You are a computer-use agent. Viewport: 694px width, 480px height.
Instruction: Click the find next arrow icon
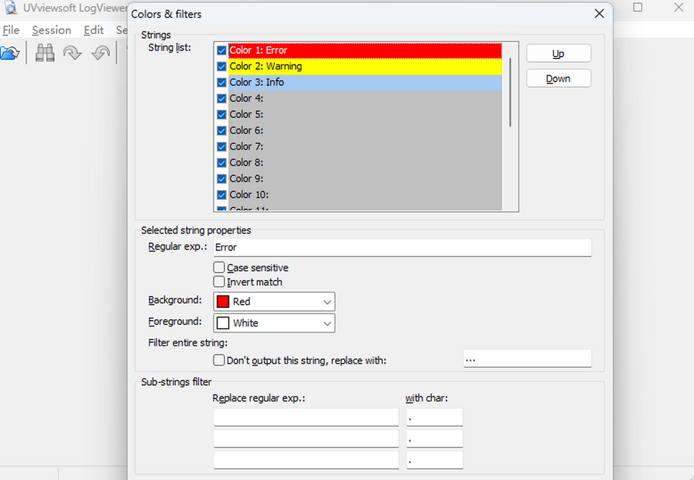click(72, 53)
